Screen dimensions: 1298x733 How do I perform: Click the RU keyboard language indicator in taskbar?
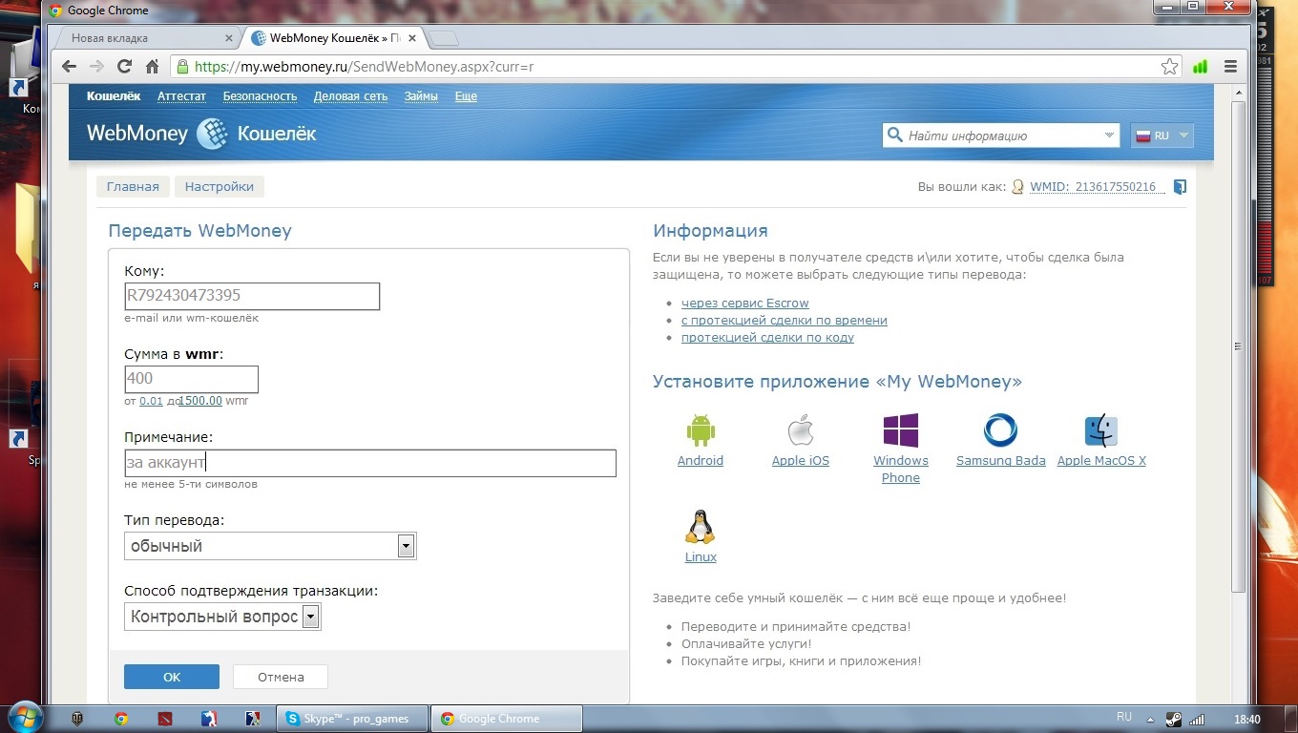click(x=1124, y=718)
